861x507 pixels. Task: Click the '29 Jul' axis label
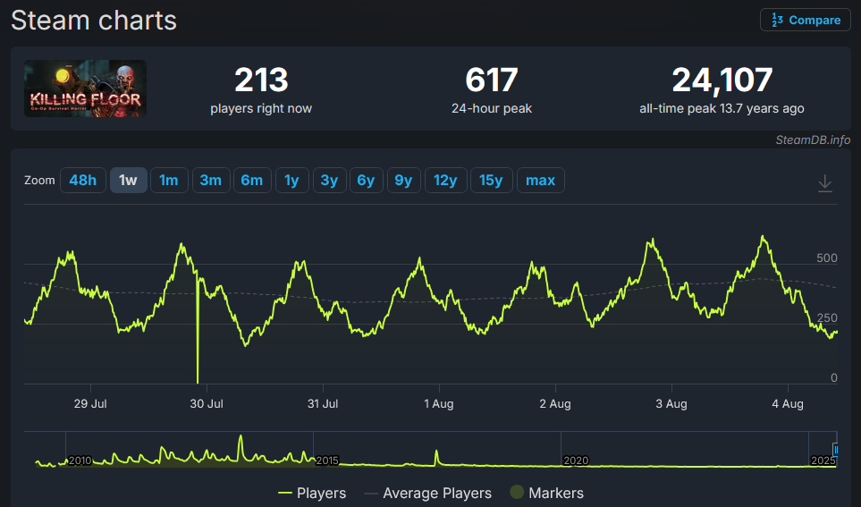pos(90,404)
